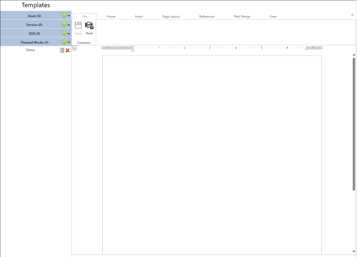Open the Page Layout tab

point(171,17)
